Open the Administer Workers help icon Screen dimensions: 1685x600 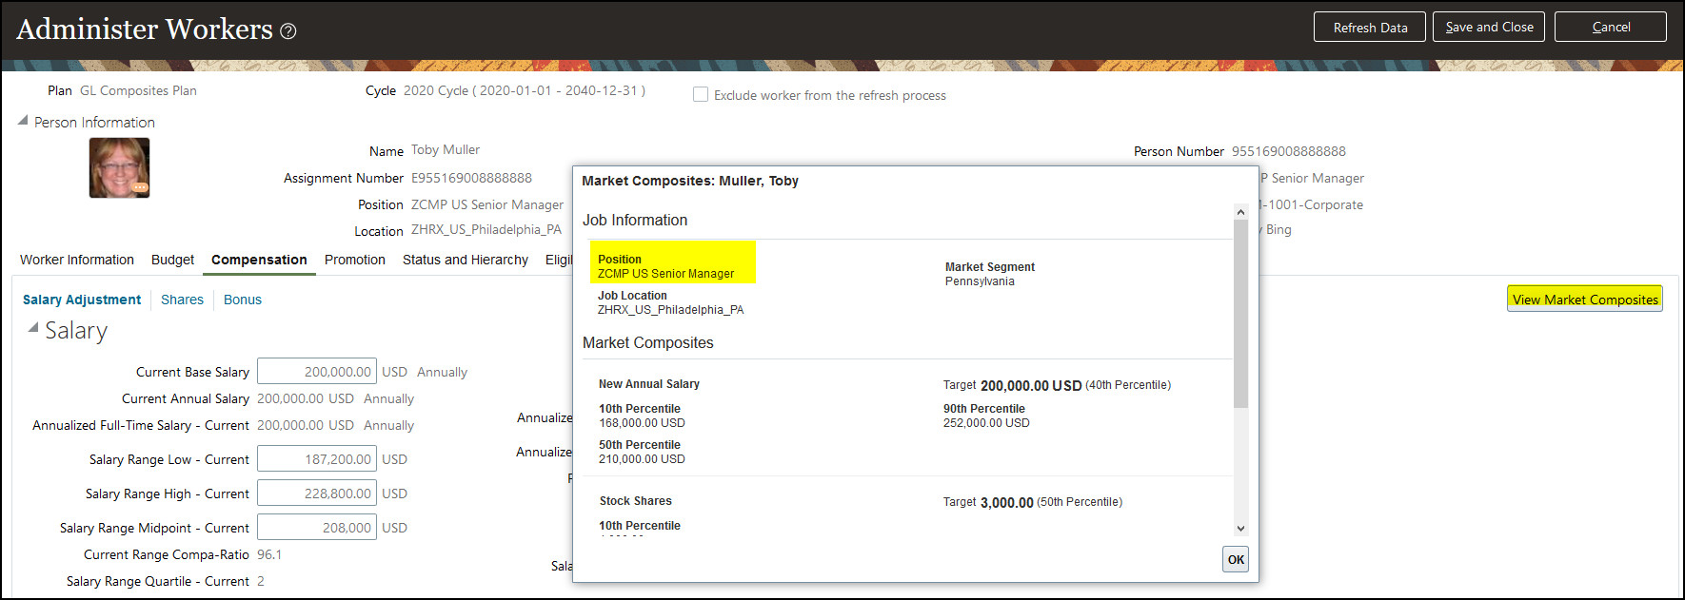coord(288,31)
